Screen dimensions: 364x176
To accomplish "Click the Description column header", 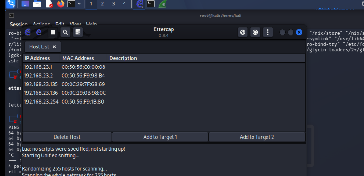I will (x=206, y=58).
